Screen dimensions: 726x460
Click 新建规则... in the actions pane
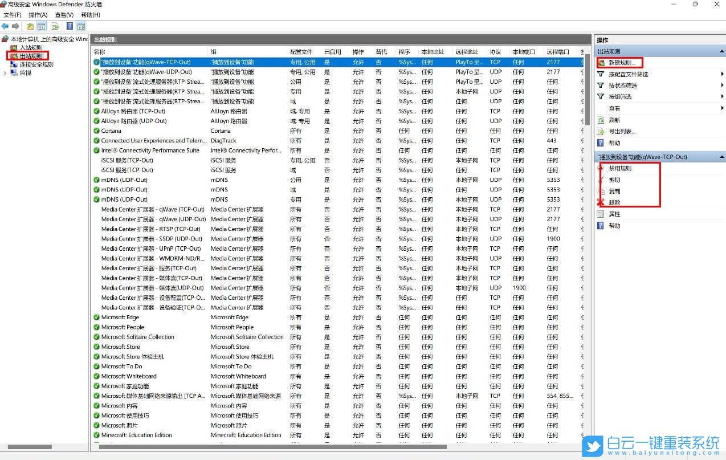click(x=622, y=63)
